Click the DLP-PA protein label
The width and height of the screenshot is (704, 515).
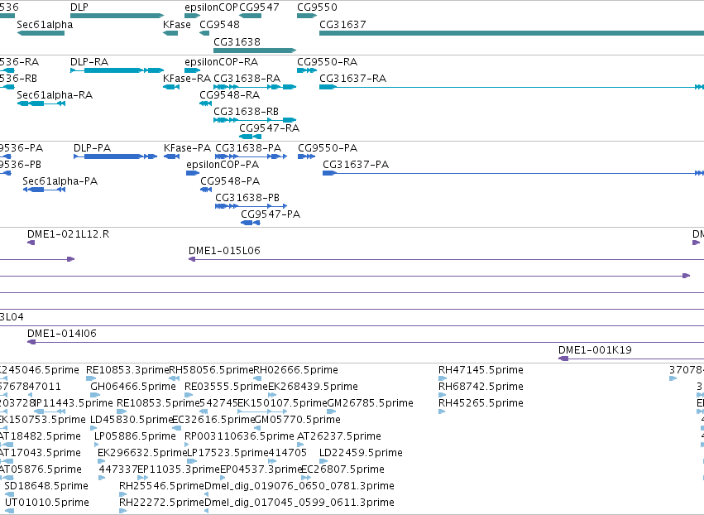point(92,148)
